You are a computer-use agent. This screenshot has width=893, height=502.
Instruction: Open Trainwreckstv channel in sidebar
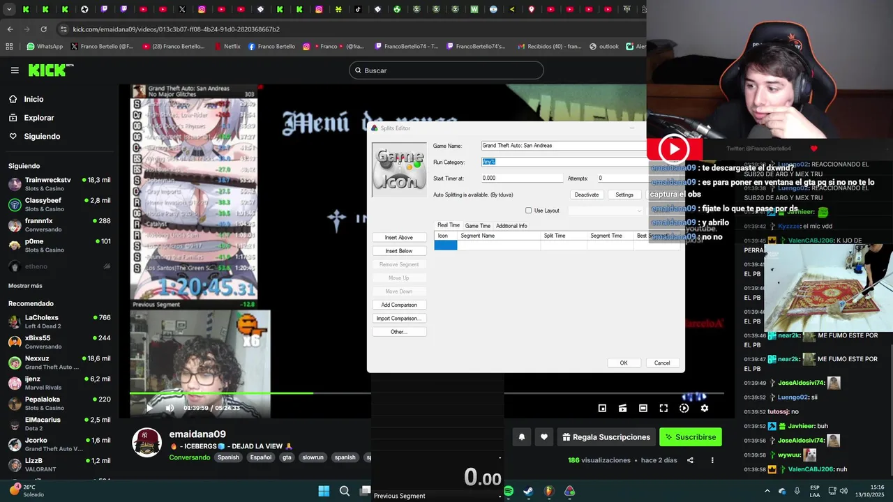tap(59, 184)
